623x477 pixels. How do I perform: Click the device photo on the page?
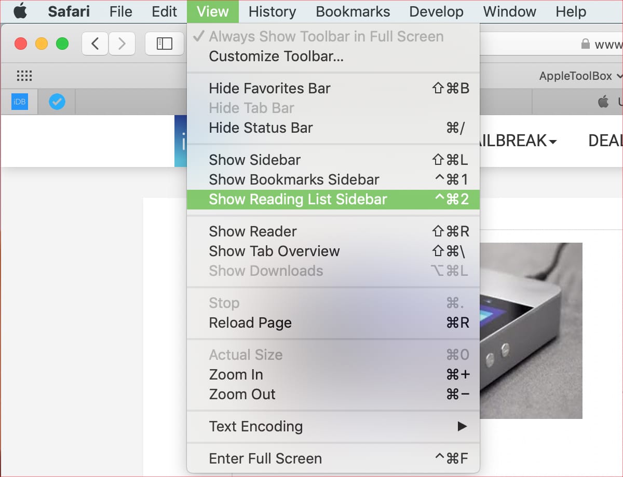[531, 330]
